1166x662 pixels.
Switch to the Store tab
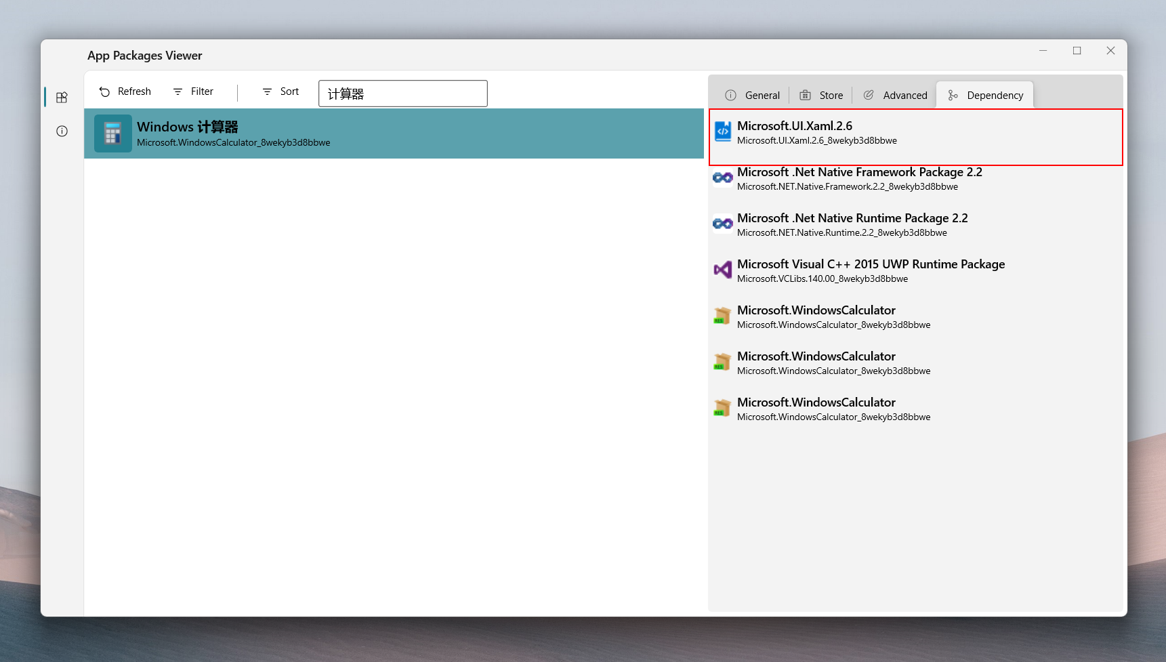click(x=821, y=95)
